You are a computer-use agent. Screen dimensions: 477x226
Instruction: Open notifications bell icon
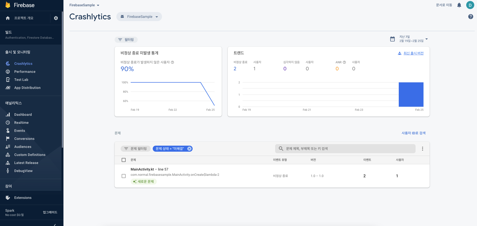point(459,5)
